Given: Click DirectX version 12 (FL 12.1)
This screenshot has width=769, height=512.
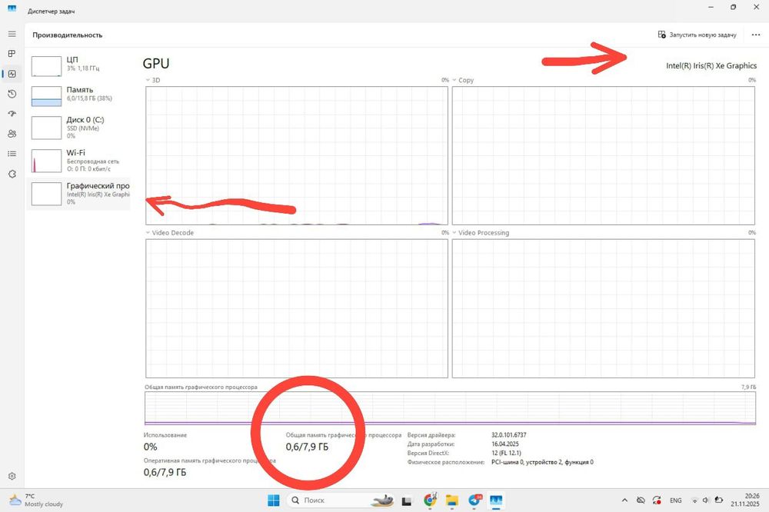Looking at the screenshot, I should point(506,453).
